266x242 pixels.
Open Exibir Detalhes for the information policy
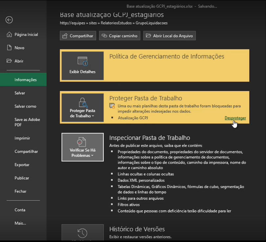tap(82, 66)
